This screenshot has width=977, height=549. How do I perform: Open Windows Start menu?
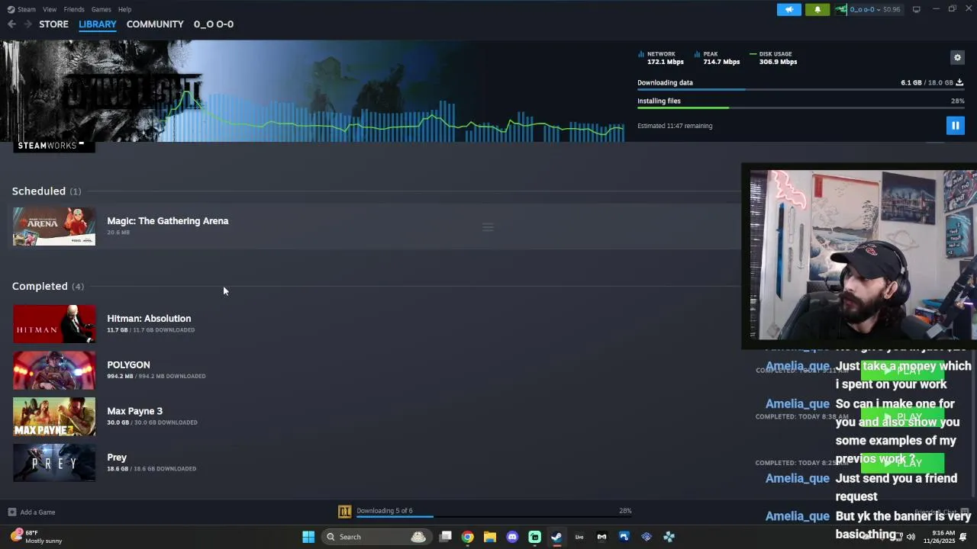pos(308,537)
